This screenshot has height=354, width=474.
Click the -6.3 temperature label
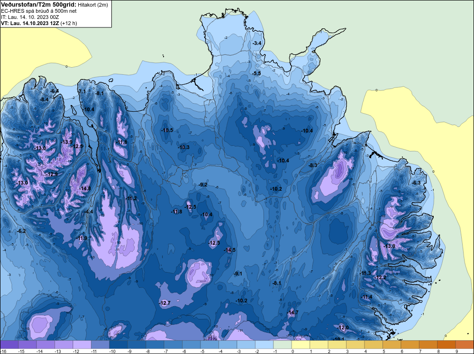click(x=416, y=183)
